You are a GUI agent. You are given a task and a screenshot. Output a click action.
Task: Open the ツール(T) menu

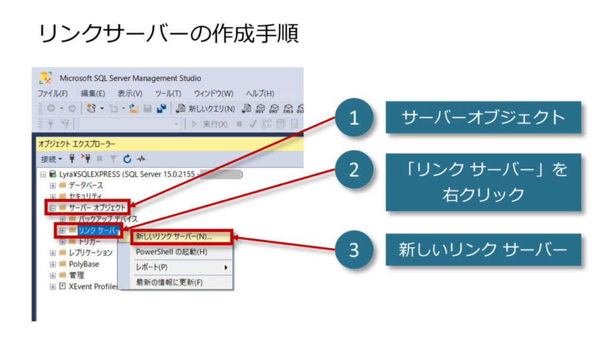click(x=168, y=94)
